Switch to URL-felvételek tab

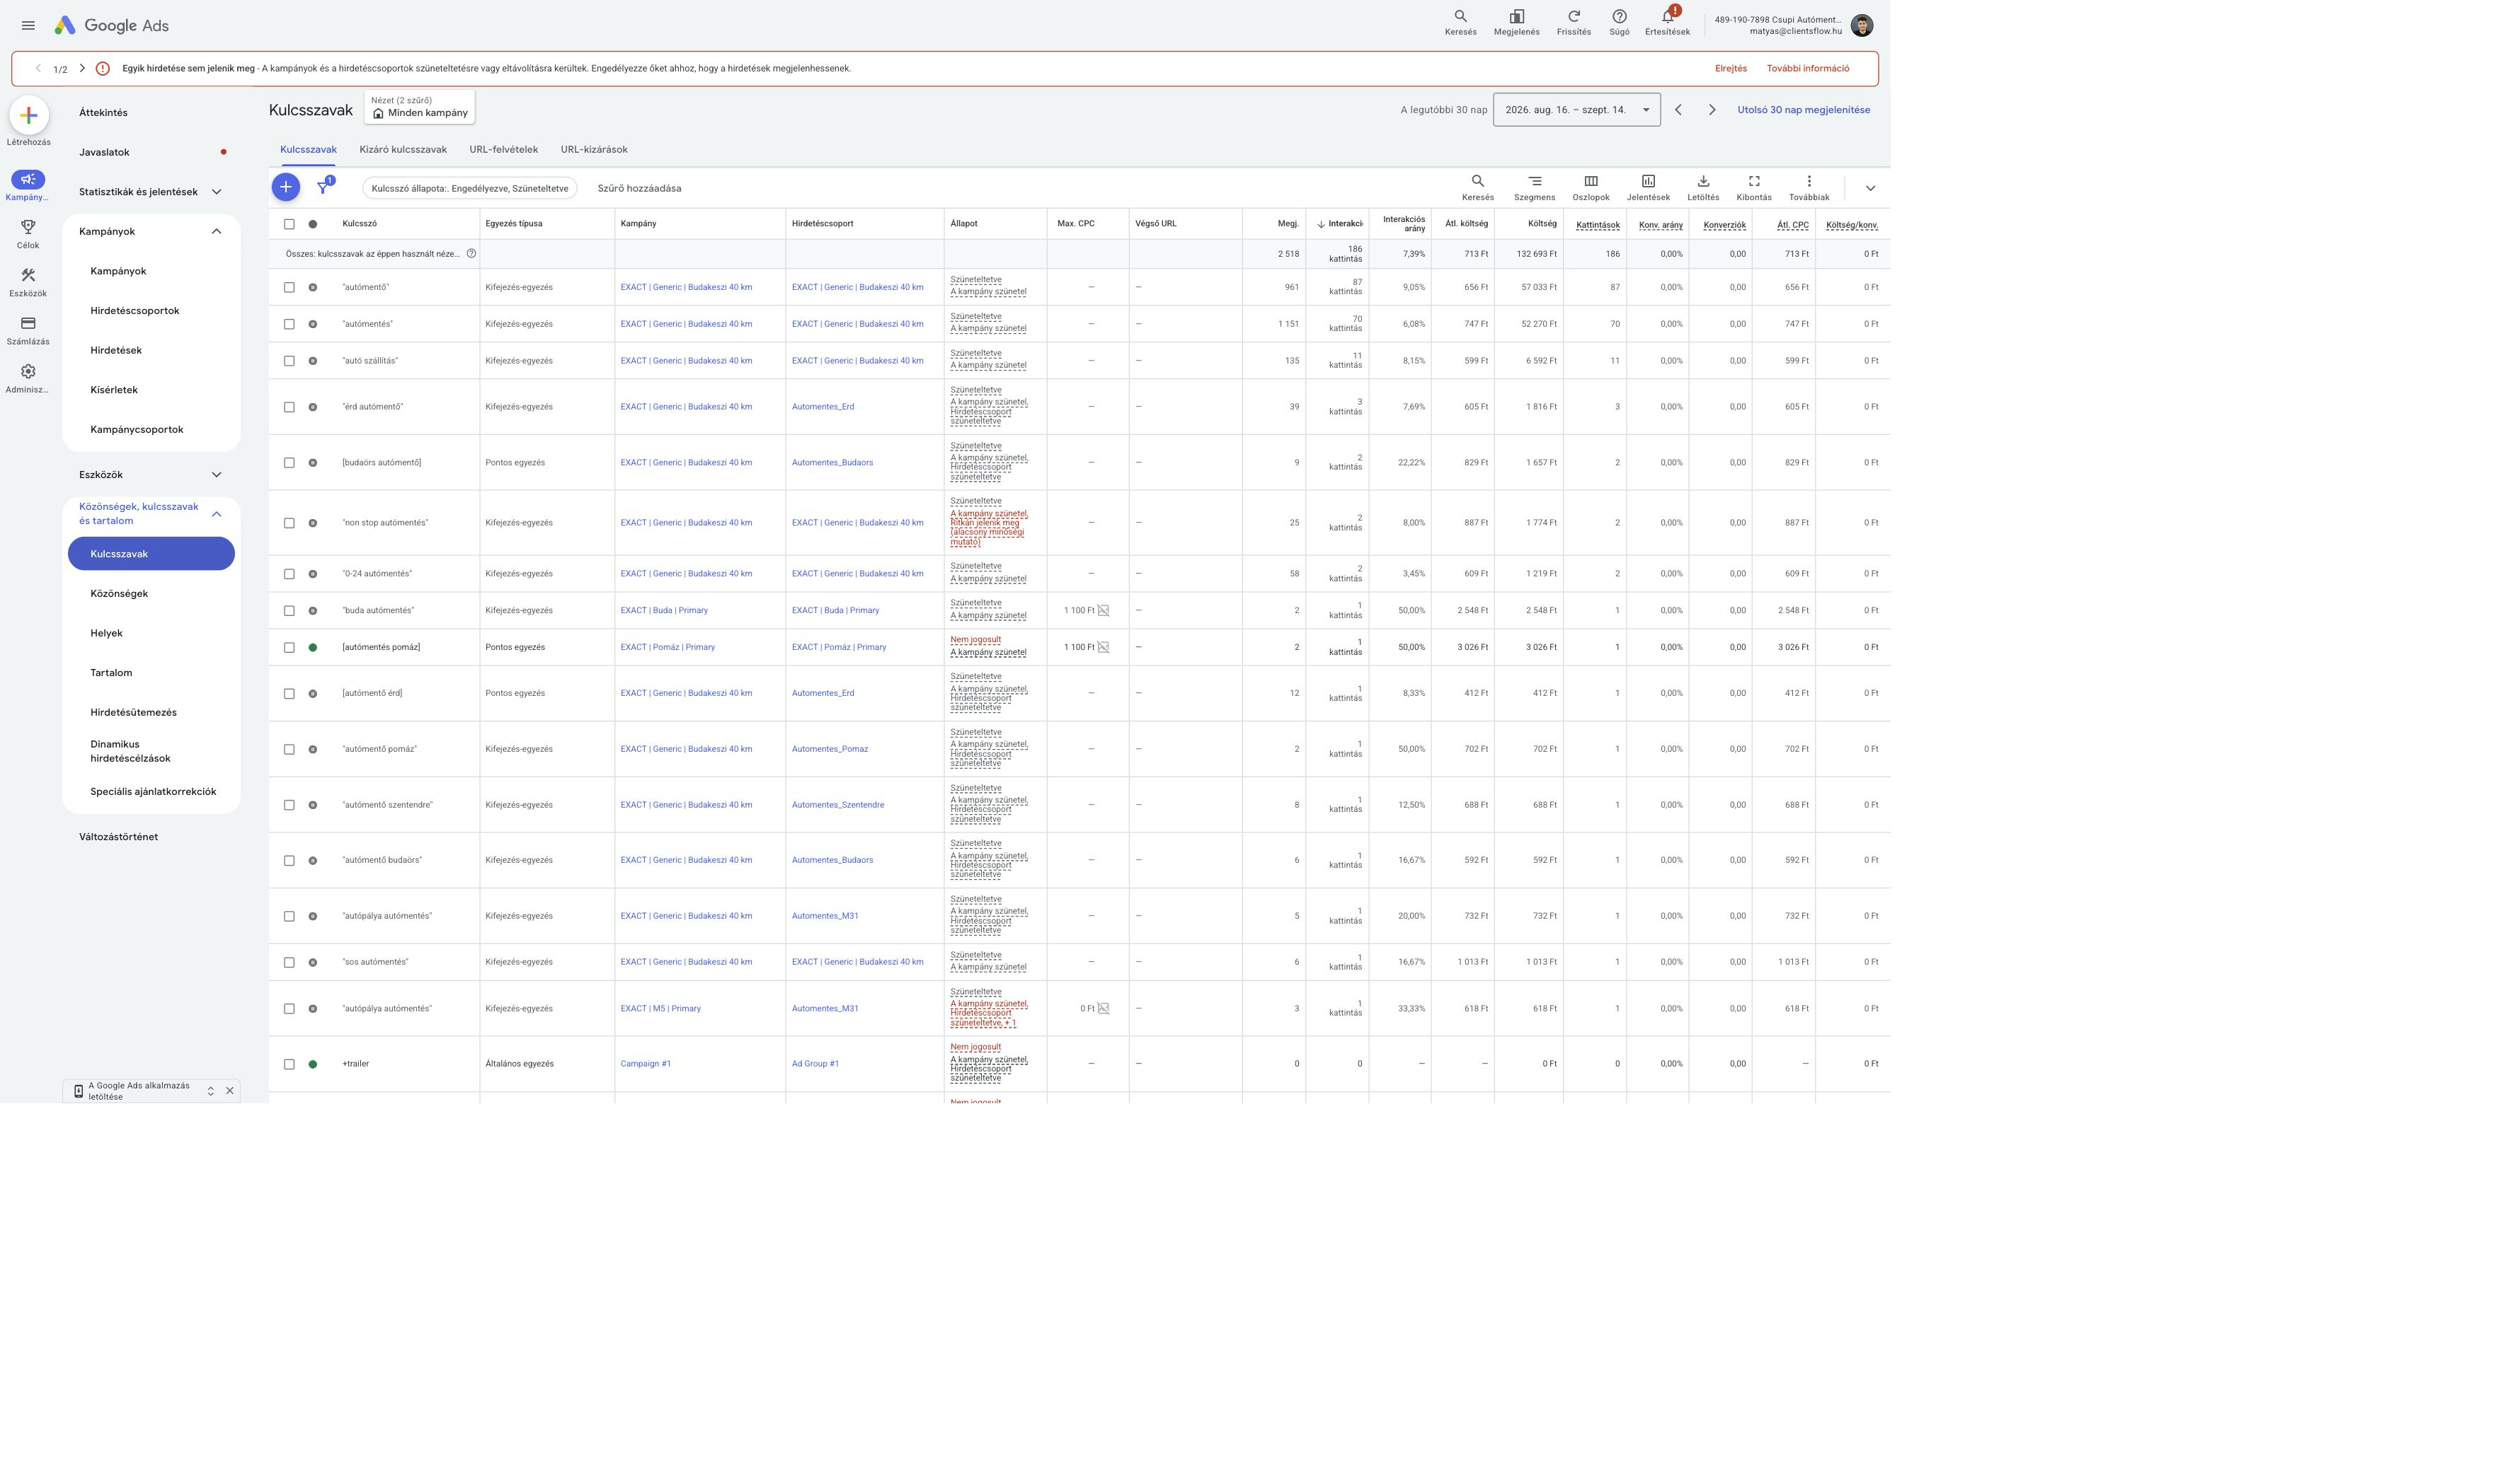(503, 150)
